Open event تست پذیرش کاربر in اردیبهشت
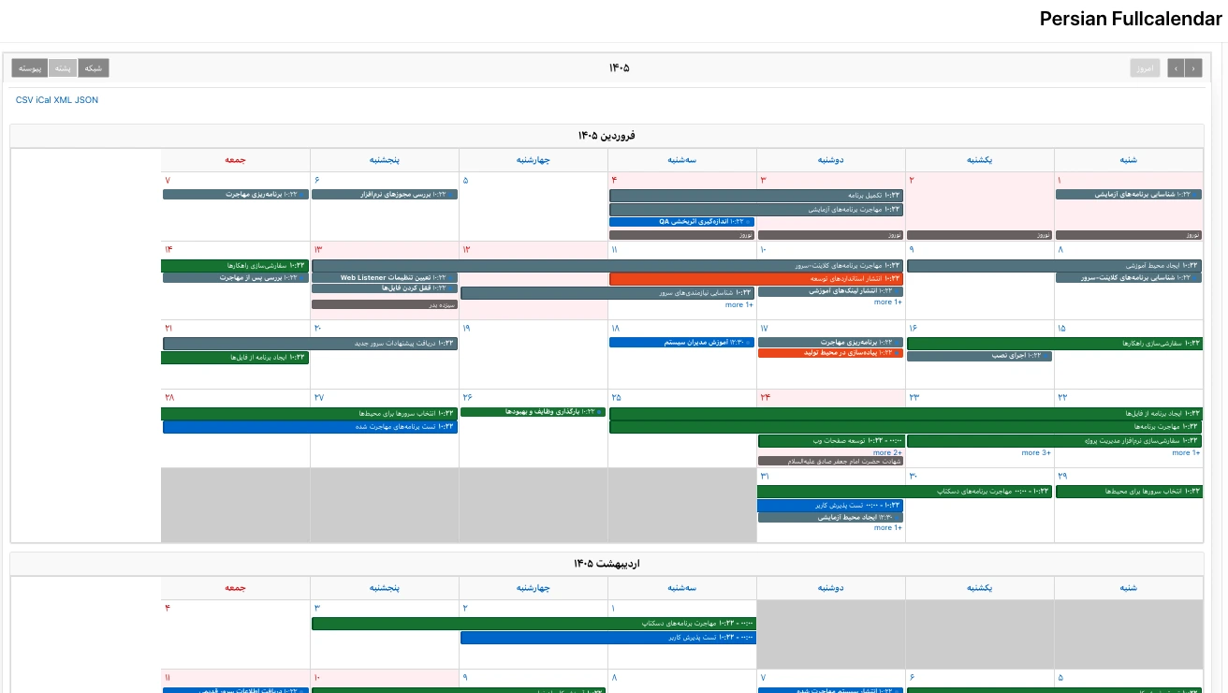1228x693 pixels. point(608,638)
